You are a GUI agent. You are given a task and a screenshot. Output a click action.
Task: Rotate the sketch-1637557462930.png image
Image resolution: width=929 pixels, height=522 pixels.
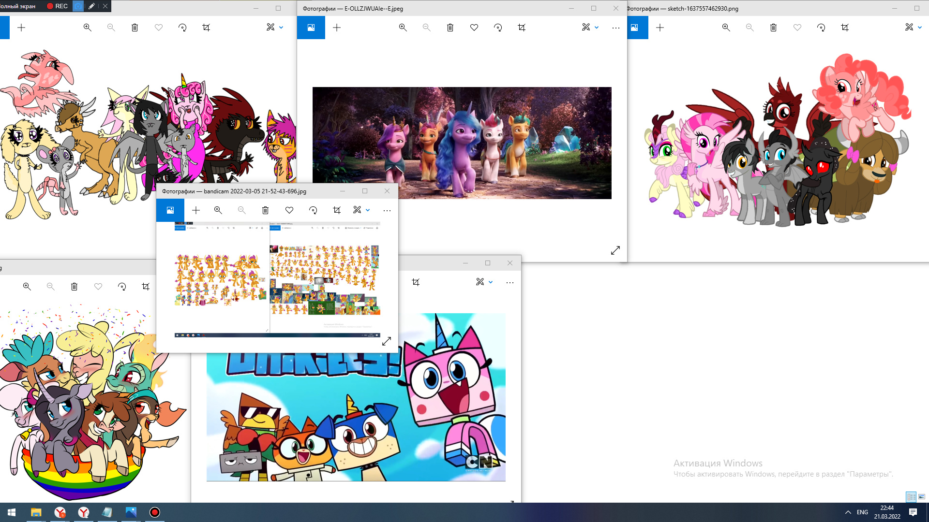tap(821, 28)
